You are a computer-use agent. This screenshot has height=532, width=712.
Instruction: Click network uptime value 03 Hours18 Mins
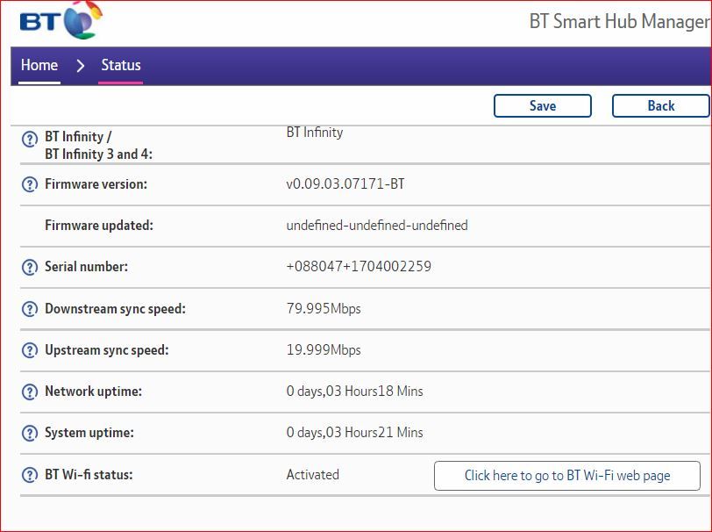(x=354, y=391)
